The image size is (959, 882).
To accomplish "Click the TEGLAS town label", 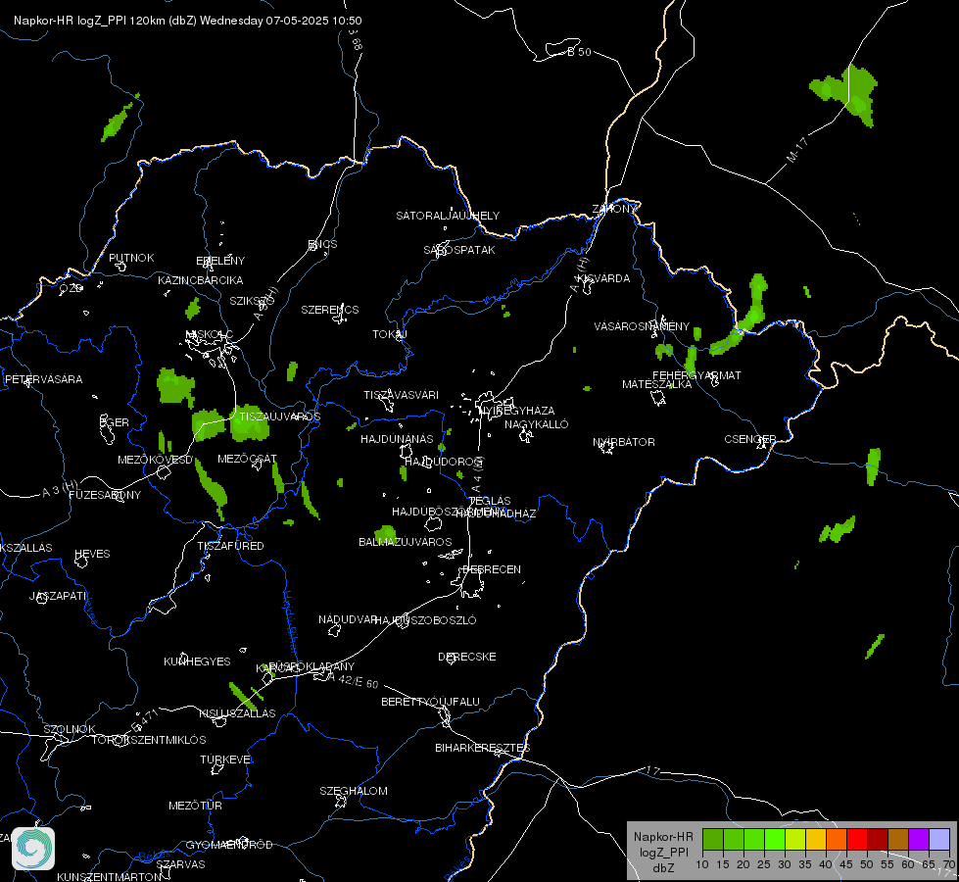I will (x=490, y=501).
